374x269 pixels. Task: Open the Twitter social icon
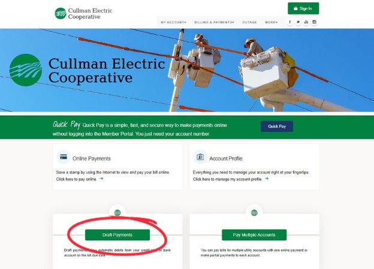(298, 22)
